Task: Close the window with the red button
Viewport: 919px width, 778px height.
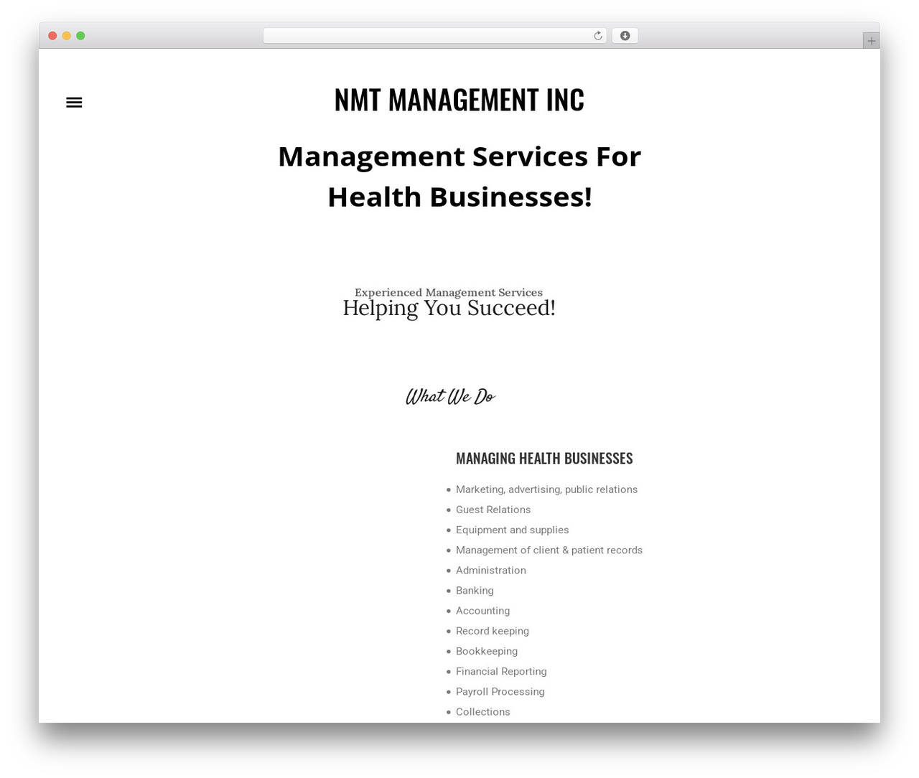Action: pyautogui.click(x=52, y=36)
